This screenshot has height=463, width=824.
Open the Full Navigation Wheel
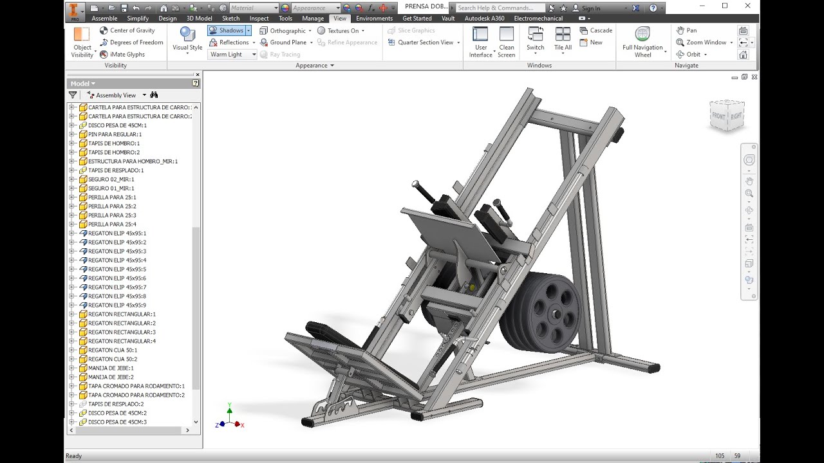coord(642,42)
